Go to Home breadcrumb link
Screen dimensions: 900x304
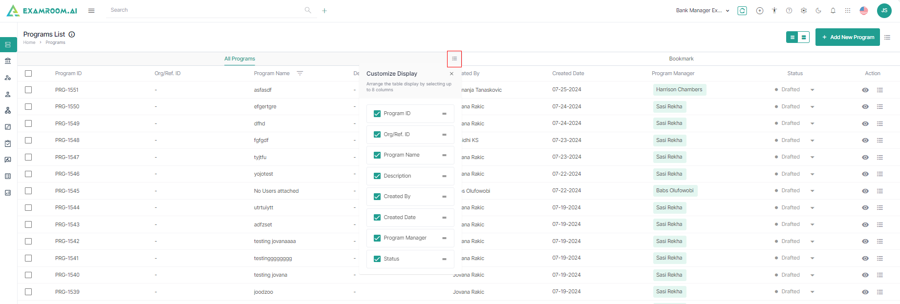pyautogui.click(x=29, y=42)
